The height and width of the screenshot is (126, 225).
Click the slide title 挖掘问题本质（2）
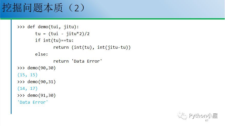tap(43, 8)
